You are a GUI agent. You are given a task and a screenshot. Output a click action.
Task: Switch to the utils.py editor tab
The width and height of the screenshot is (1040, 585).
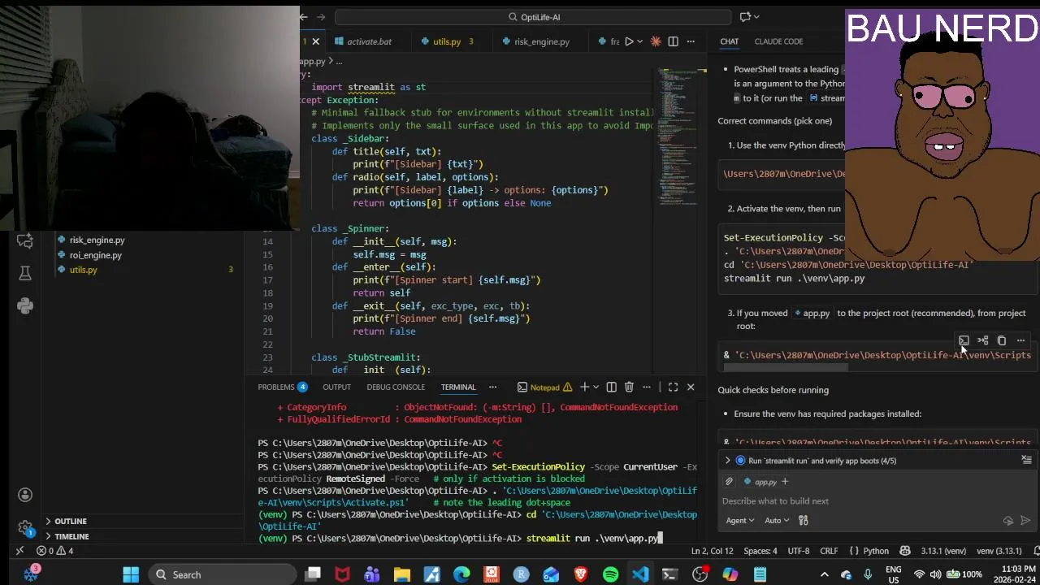pyautogui.click(x=448, y=41)
